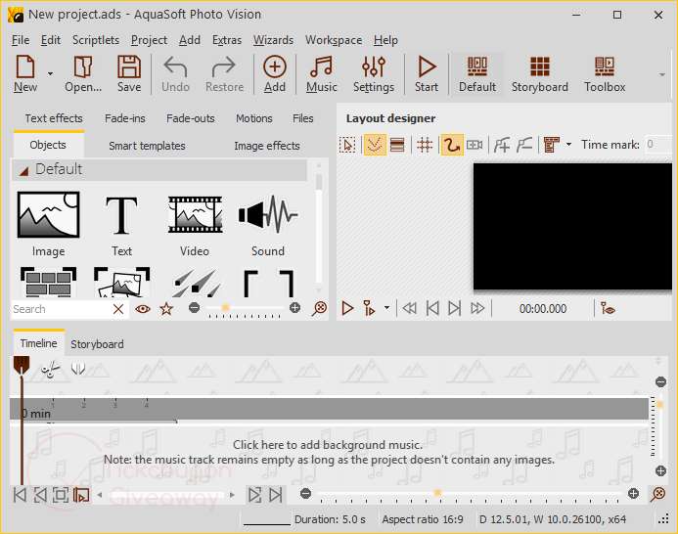Increase thumbnail size with plus button
Screen dimensions: 678x534
294,308
